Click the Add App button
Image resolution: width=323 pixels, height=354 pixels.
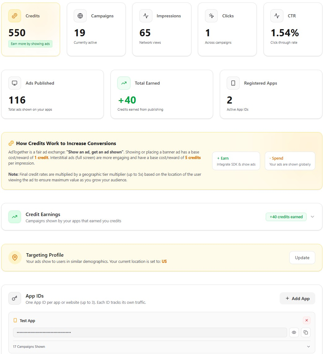[297, 298]
